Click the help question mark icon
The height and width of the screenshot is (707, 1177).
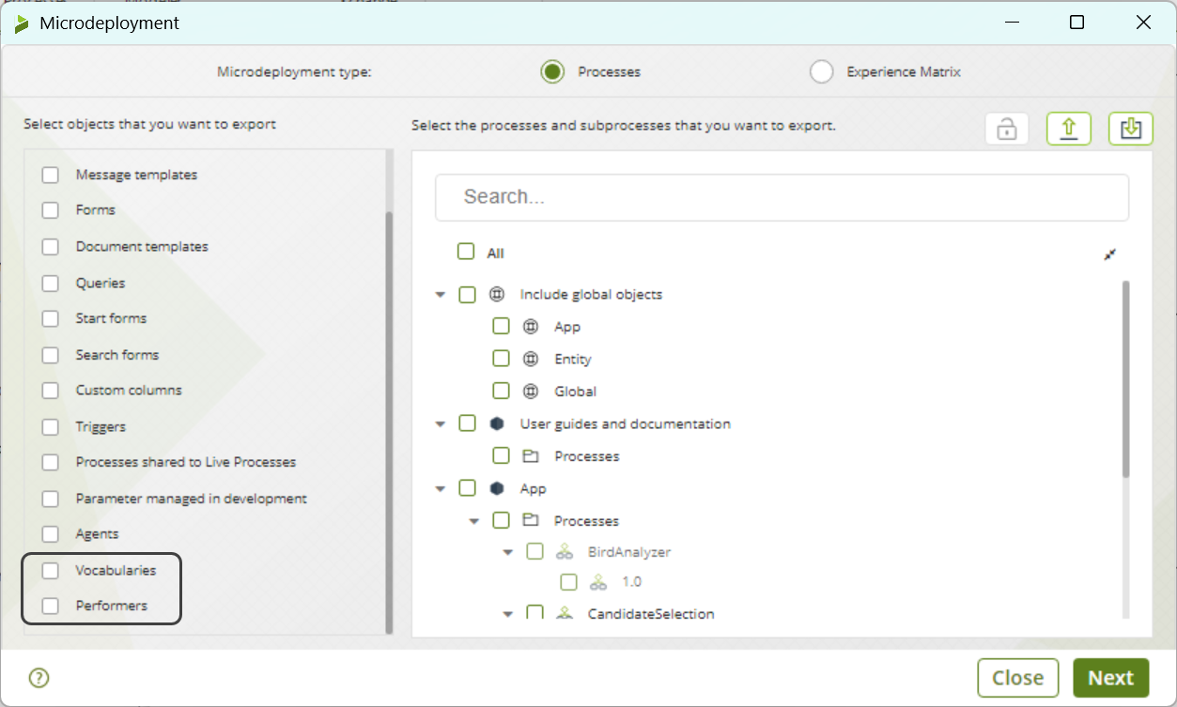pos(39,678)
